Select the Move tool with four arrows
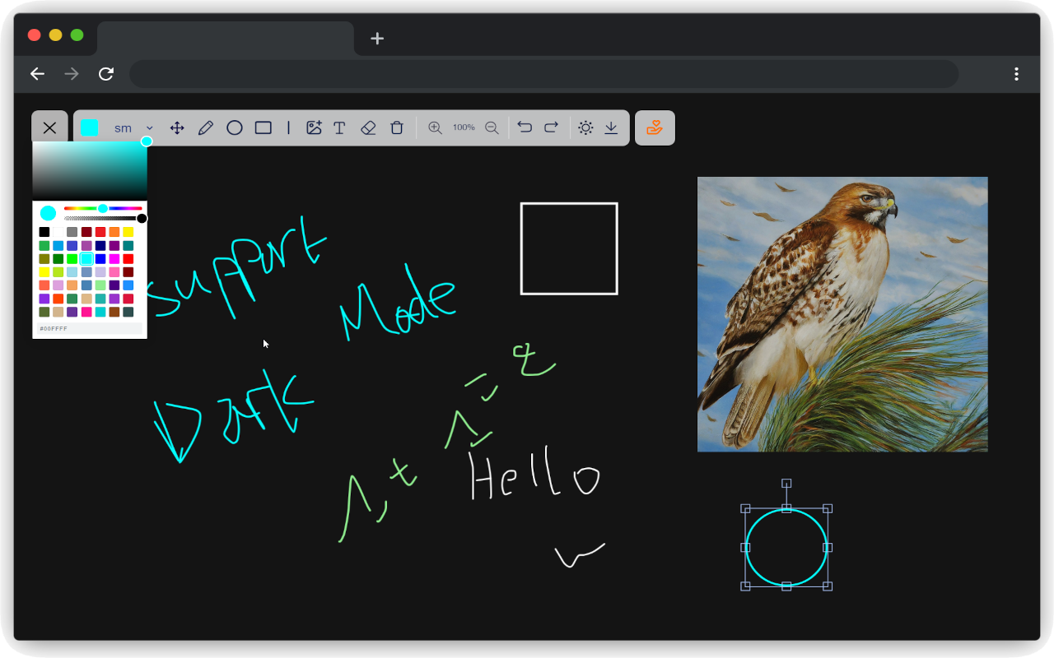 coord(176,127)
